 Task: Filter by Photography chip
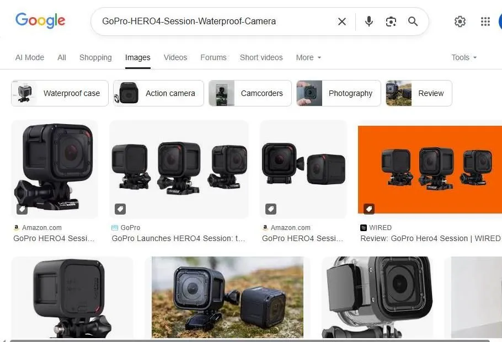click(338, 93)
